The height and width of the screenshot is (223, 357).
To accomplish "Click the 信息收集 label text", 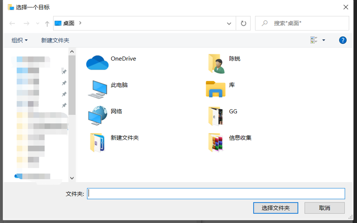I will pyautogui.click(x=240, y=138).
